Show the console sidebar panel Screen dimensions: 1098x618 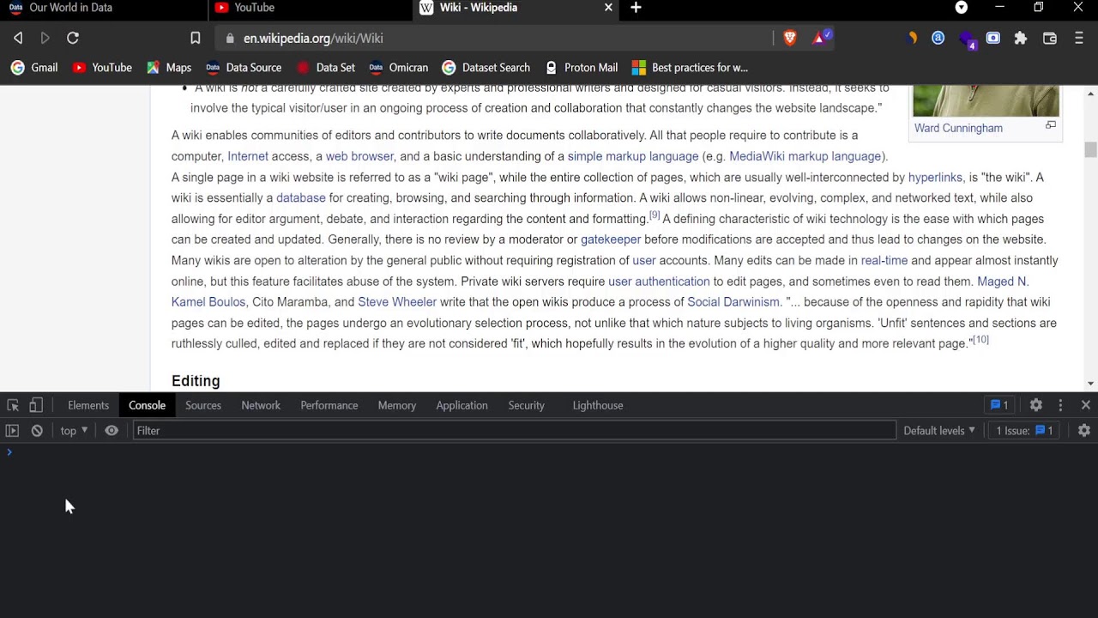(x=12, y=431)
